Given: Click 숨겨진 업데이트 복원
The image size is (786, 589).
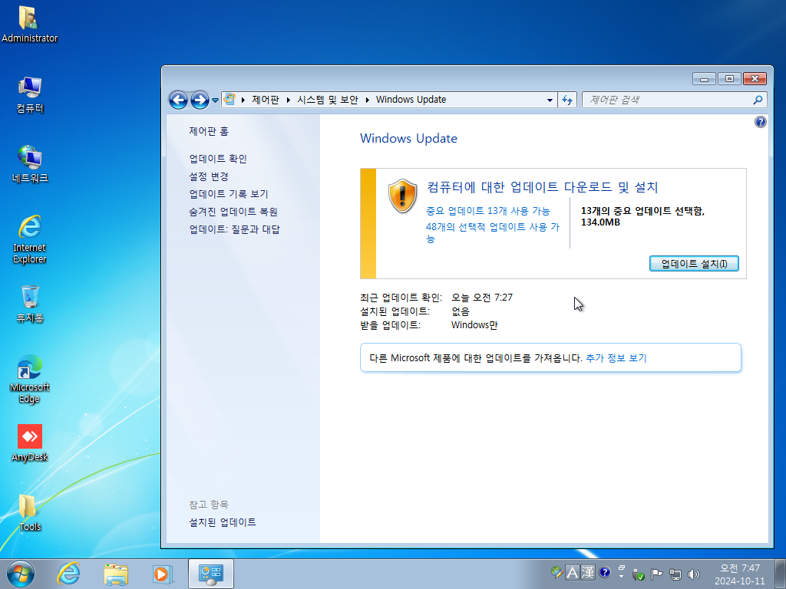Looking at the screenshot, I should pyautogui.click(x=233, y=212).
